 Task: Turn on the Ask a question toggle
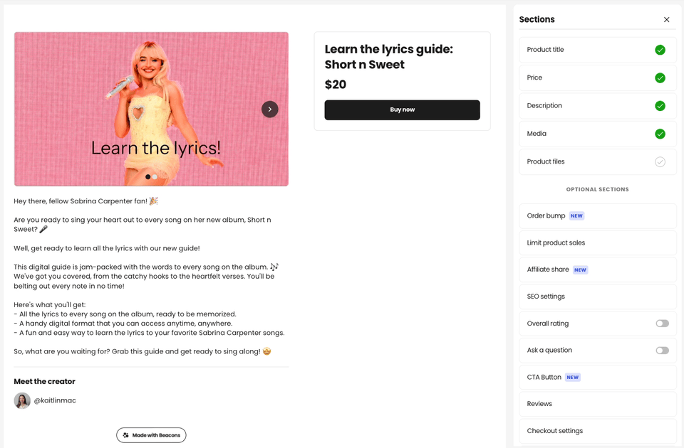click(663, 351)
